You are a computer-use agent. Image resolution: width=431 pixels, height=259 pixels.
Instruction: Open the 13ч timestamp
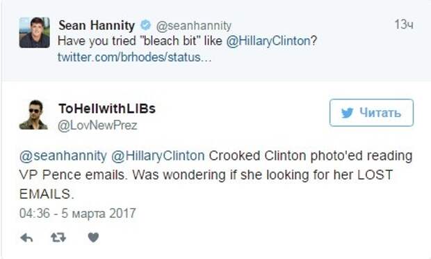(404, 25)
